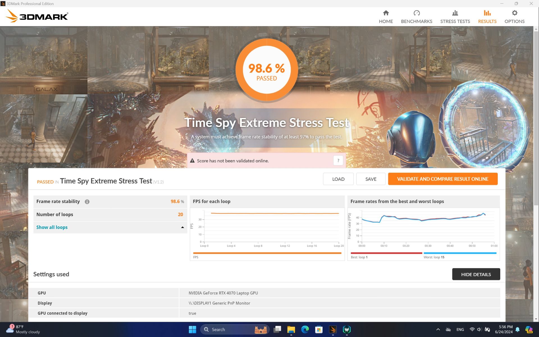Viewport: 539px width, 337px height.
Task: Click the Settings used heading
Action: (x=51, y=274)
